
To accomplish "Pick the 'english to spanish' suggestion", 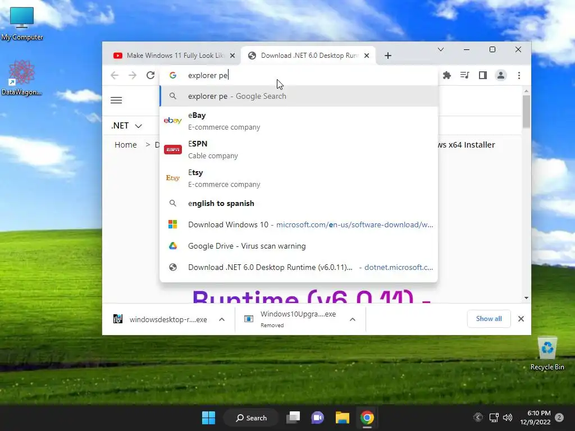I will click(299, 203).
